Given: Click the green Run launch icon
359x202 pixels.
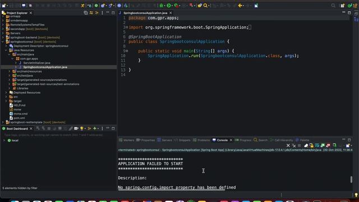Looking at the screenshot, I should click(169, 6).
